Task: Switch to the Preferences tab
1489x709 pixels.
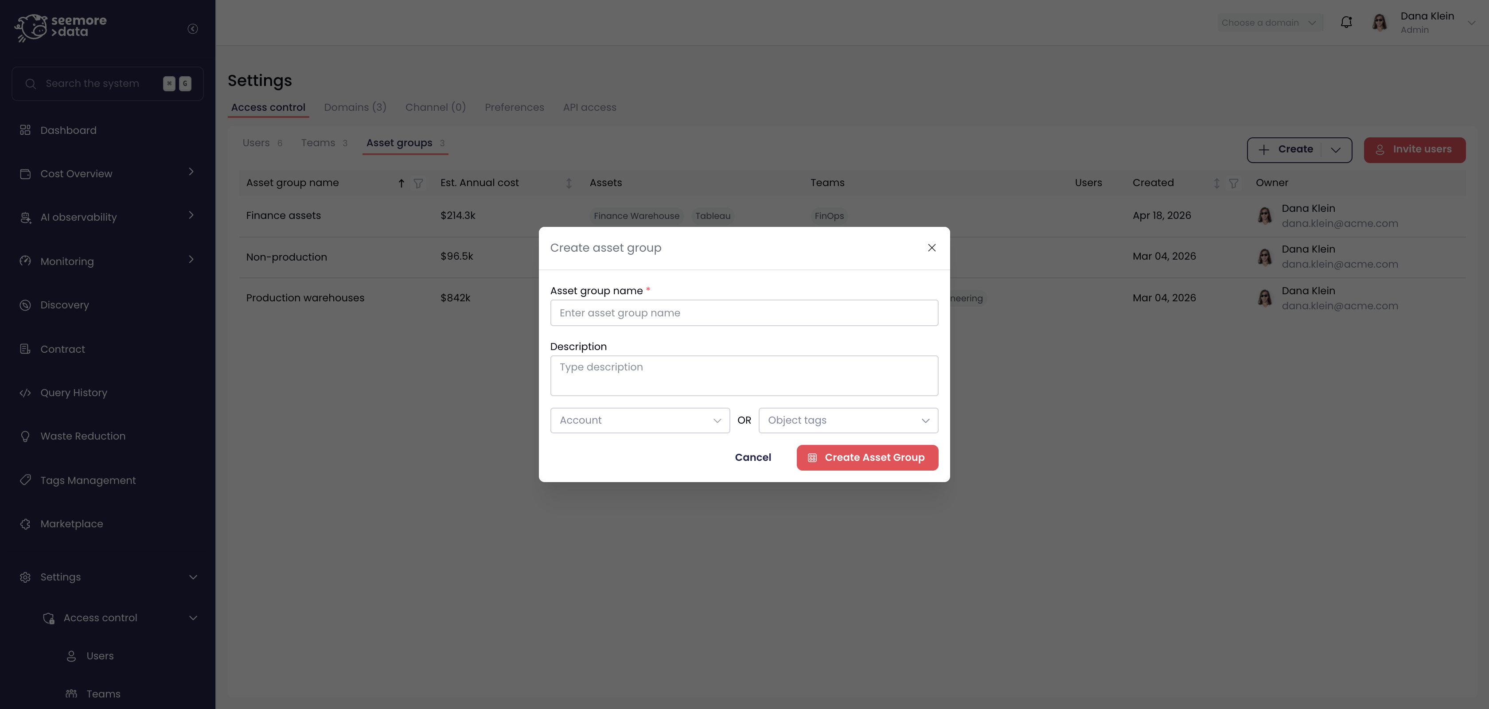Action: pos(515,107)
